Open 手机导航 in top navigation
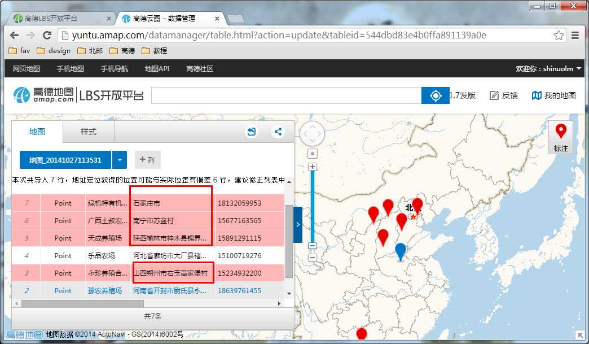 coord(114,68)
